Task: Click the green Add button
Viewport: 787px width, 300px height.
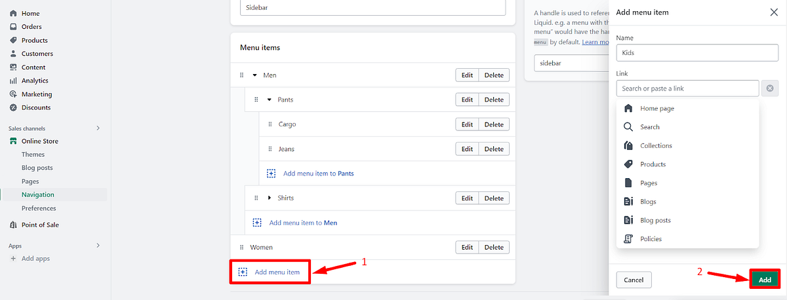Action: pos(765,280)
